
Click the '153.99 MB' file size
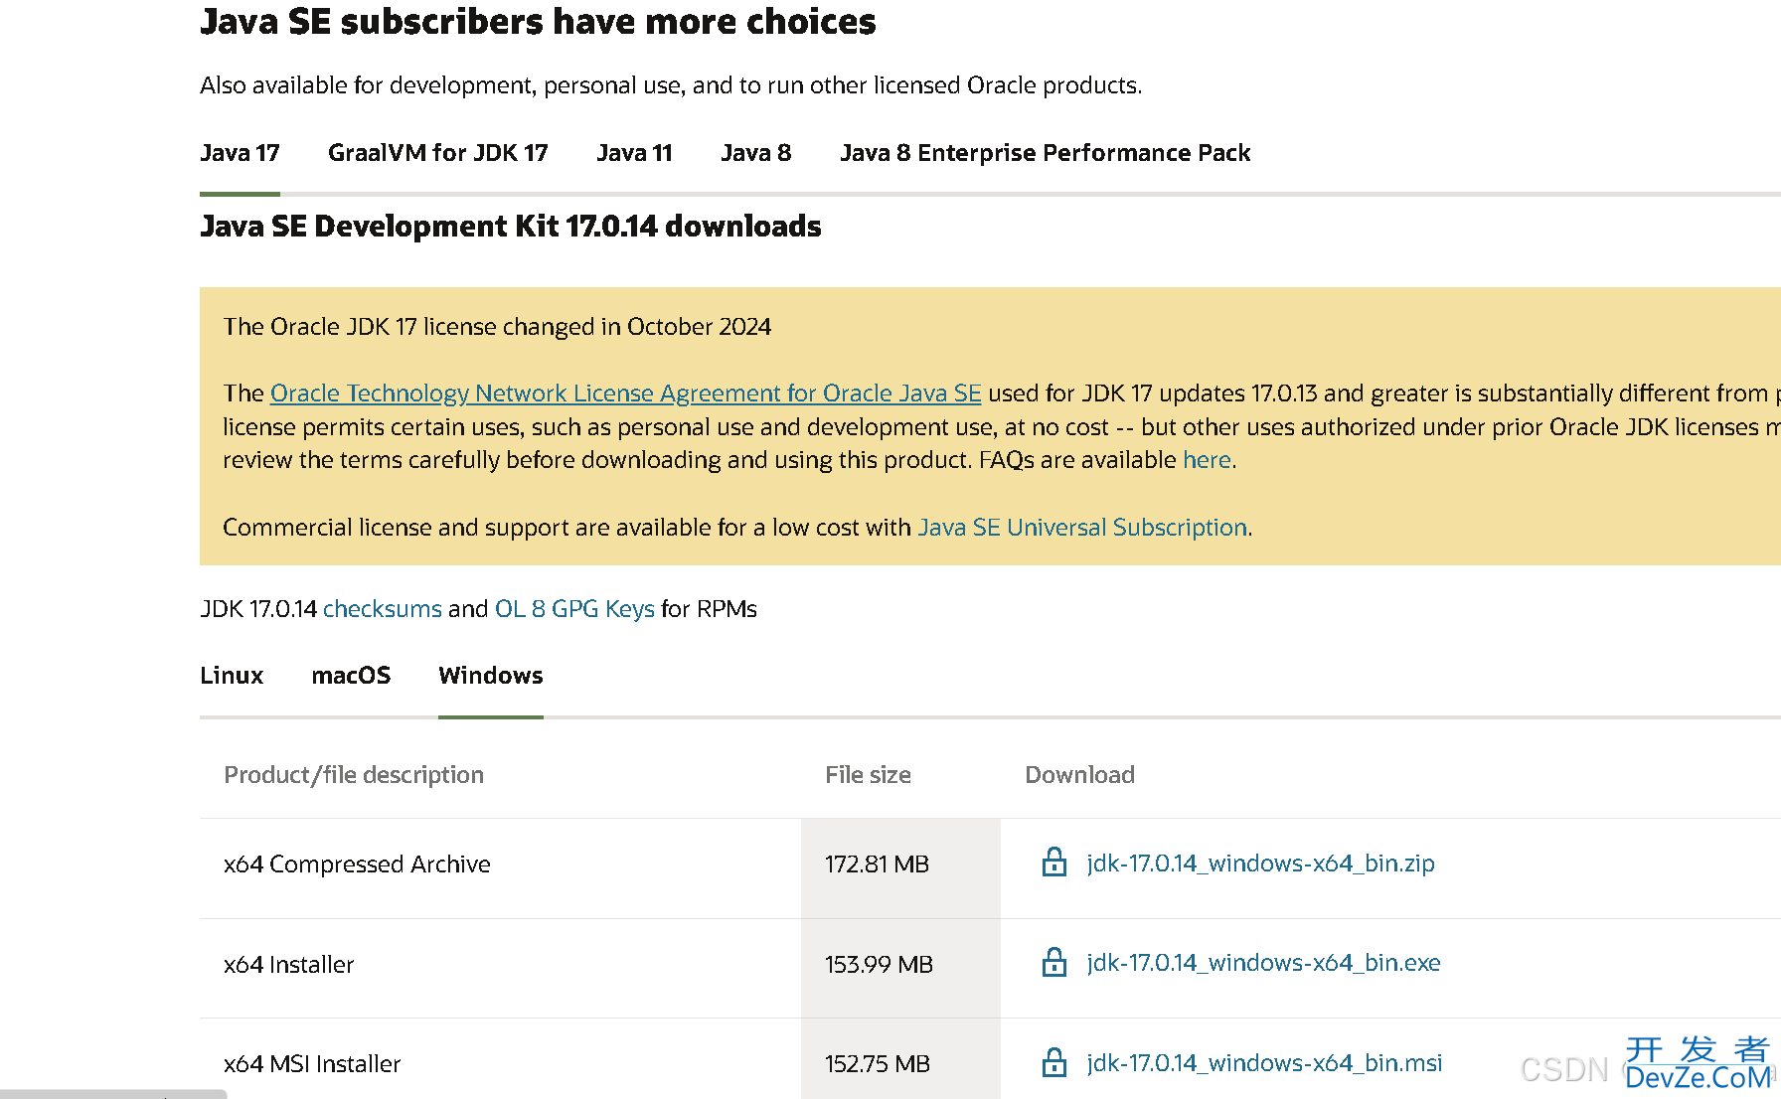click(x=879, y=965)
